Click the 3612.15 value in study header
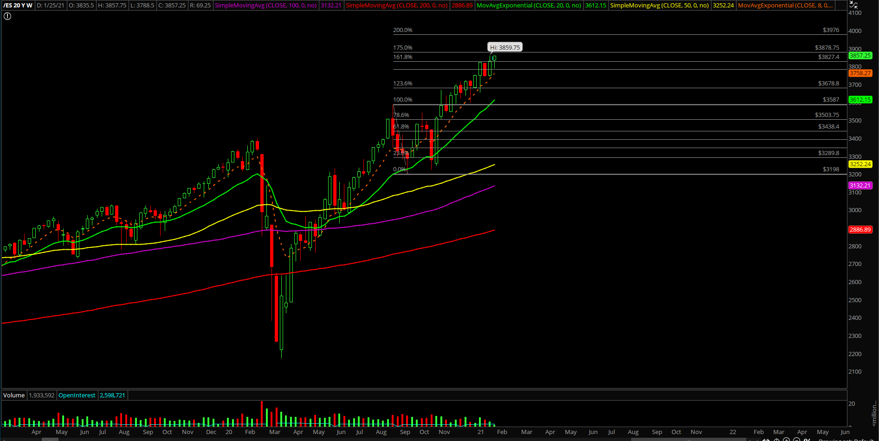Image resolution: width=879 pixels, height=441 pixels. [x=595, y=6]
